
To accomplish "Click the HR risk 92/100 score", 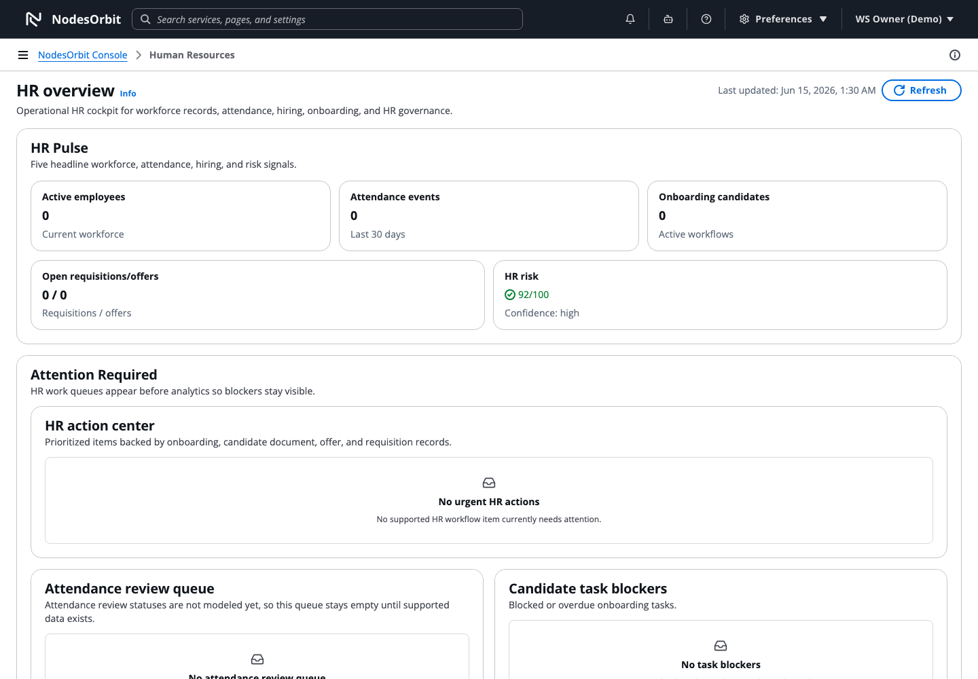I will (533, 295).
